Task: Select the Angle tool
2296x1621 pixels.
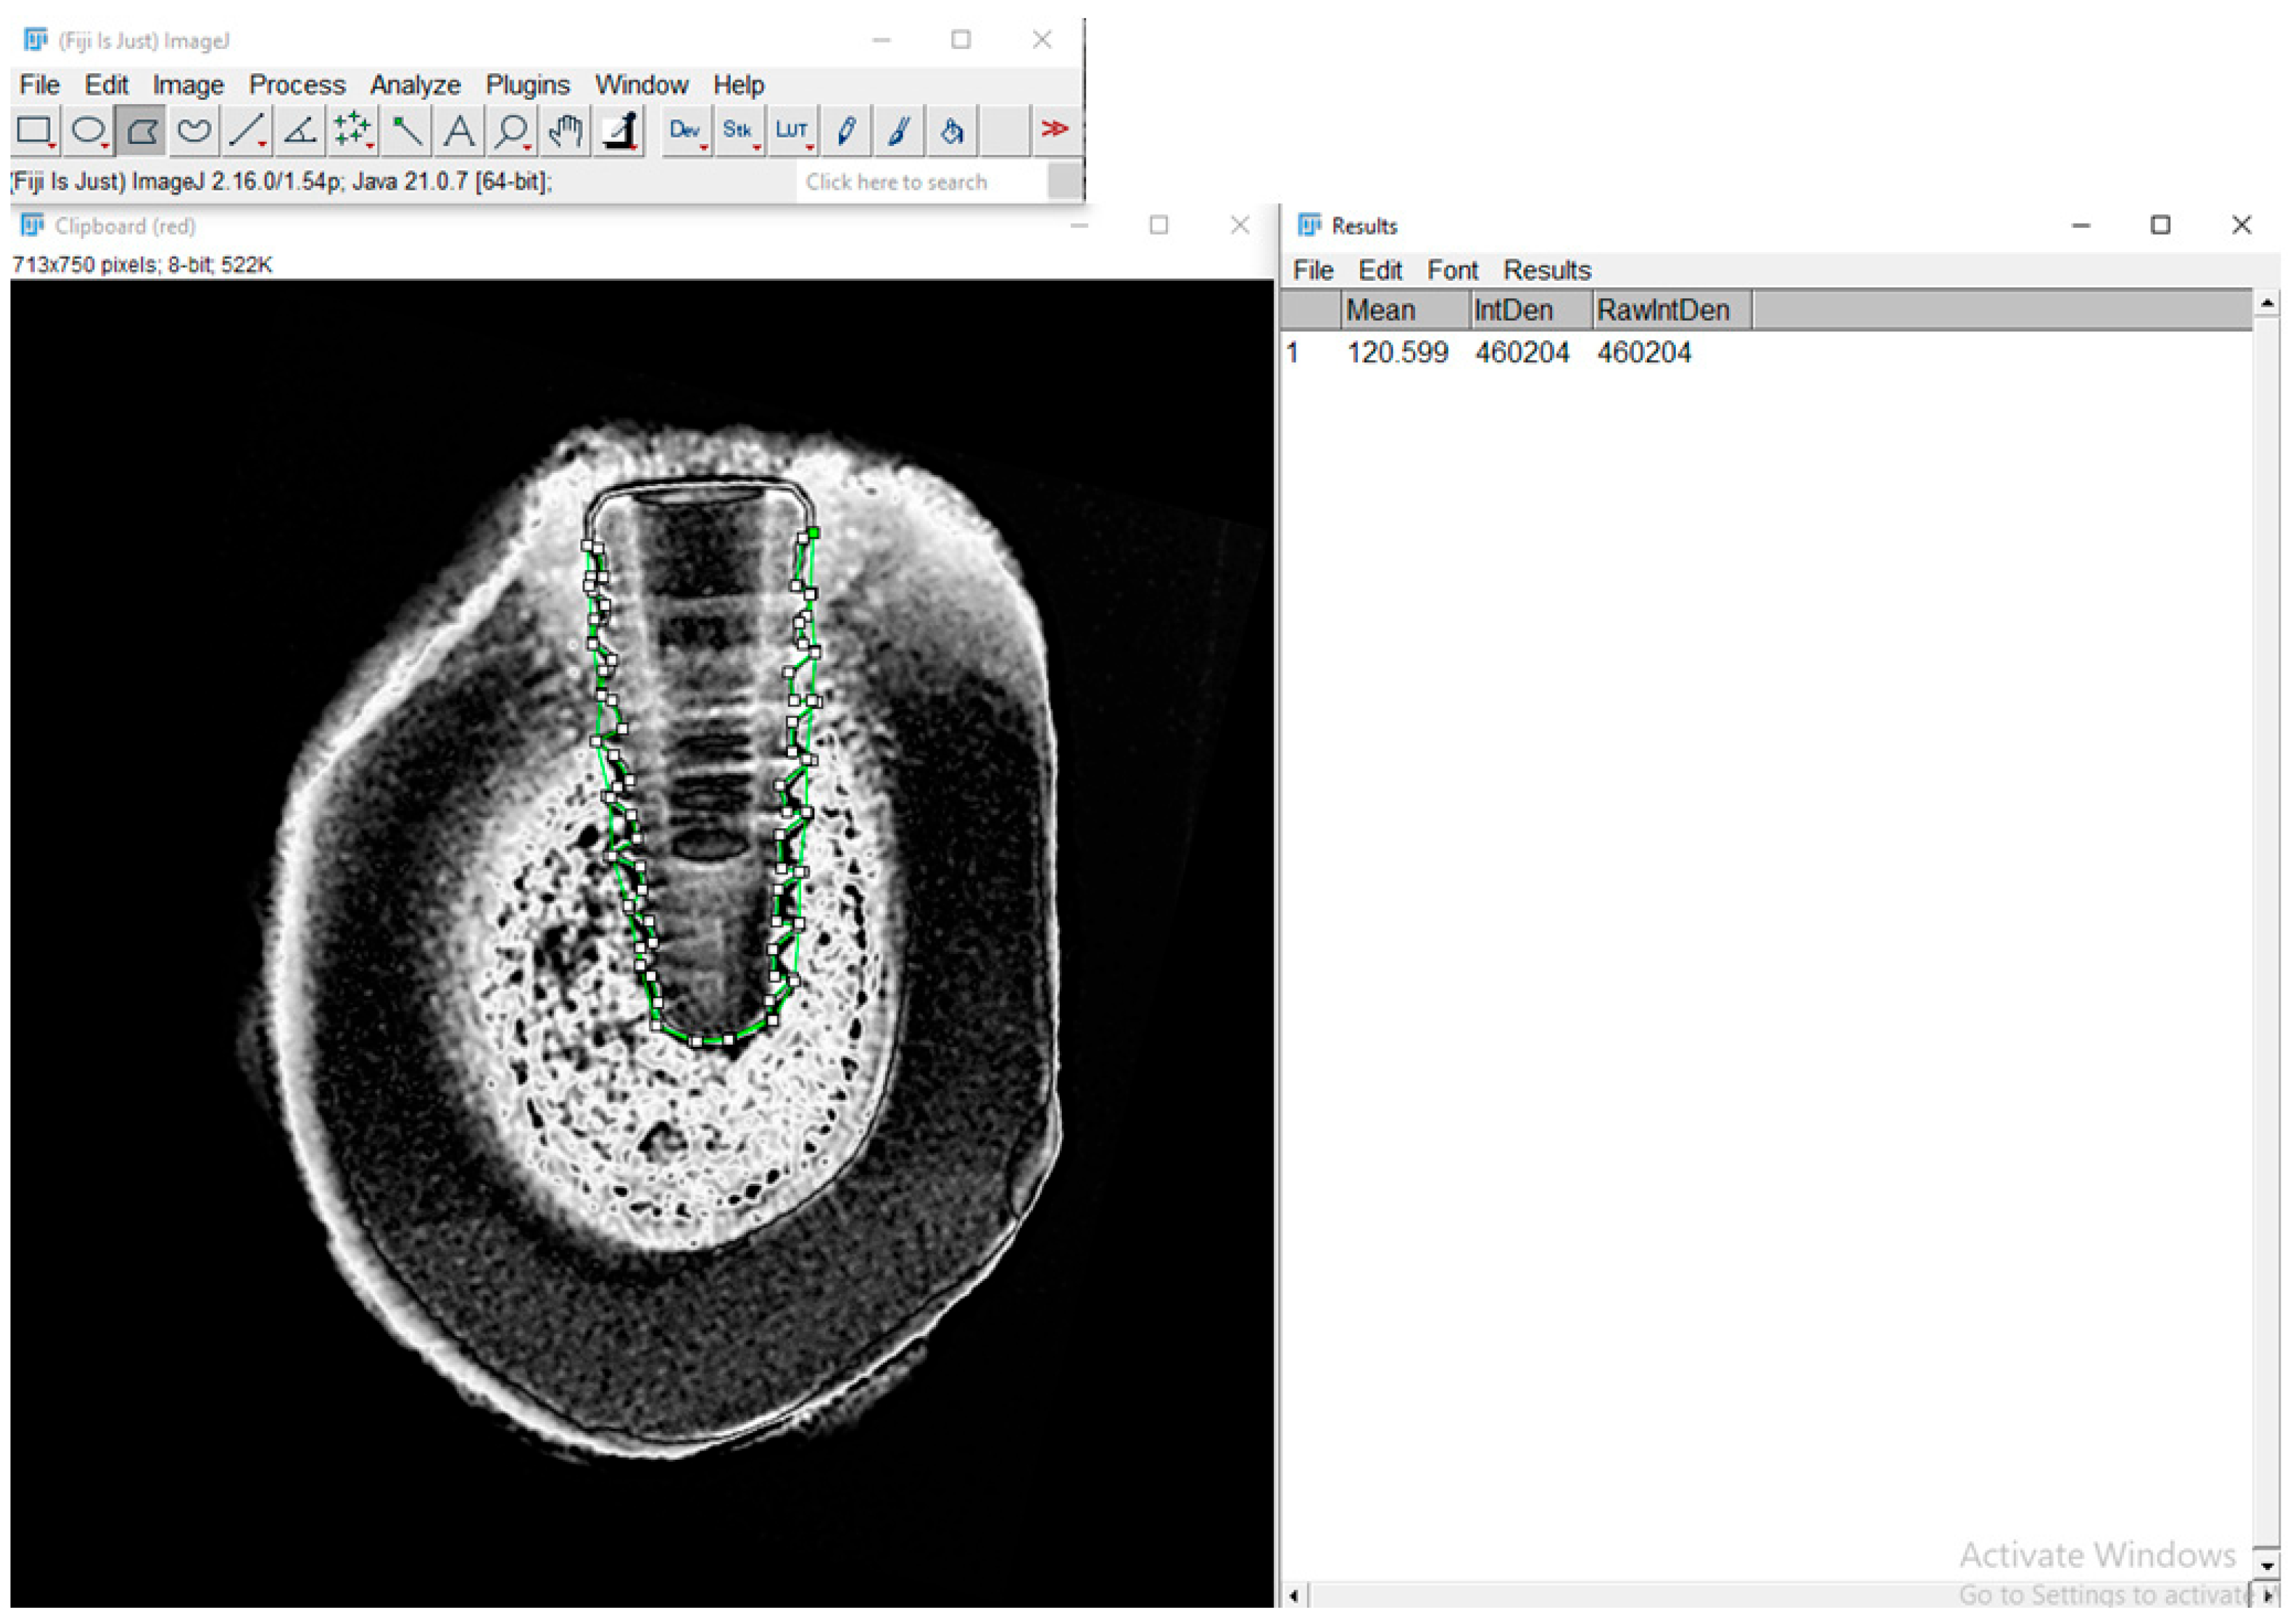Action: tap(300, 130)
